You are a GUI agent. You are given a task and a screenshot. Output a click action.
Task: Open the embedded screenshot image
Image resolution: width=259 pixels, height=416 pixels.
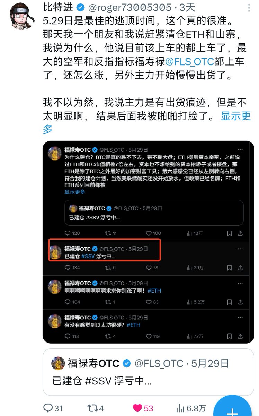tap(148, 242)
